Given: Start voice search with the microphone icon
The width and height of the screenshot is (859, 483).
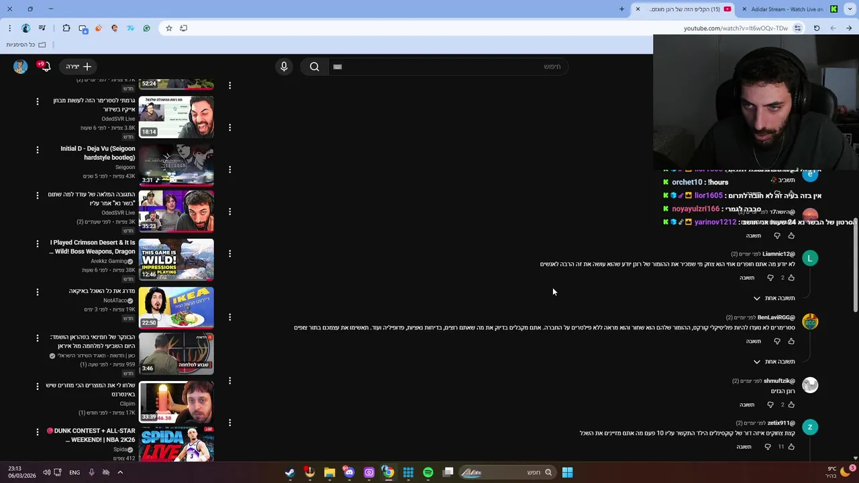Looking at the screenshot, I should (284, 66).
